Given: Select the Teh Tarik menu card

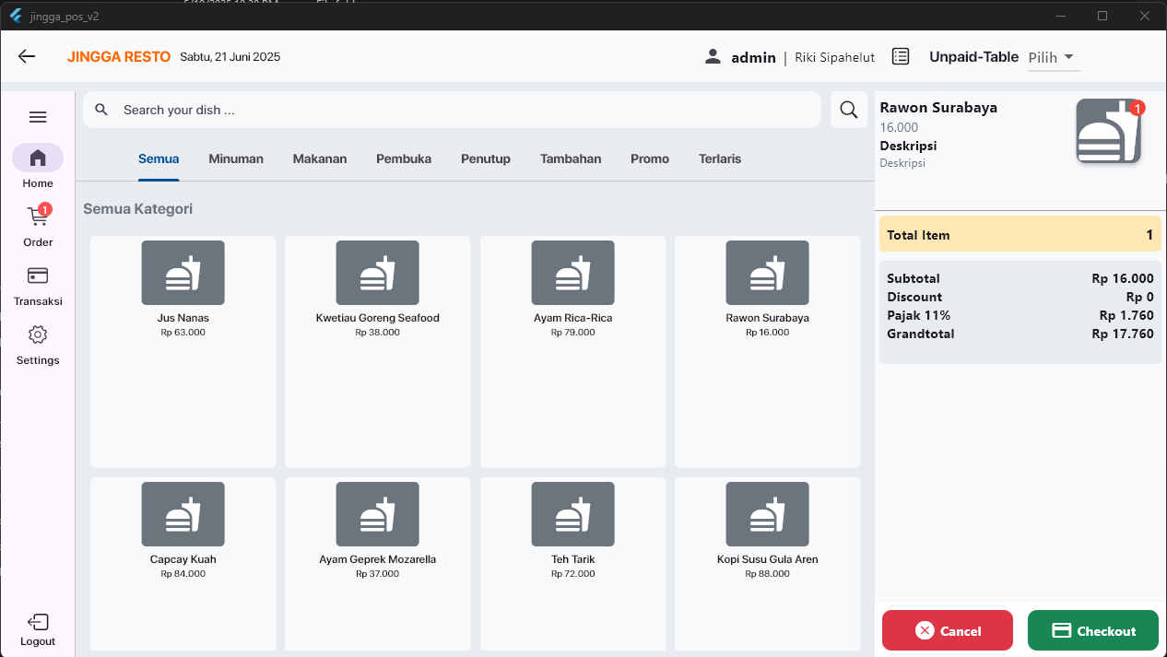Looking at the screenshot, I should (x=573, y=564).
